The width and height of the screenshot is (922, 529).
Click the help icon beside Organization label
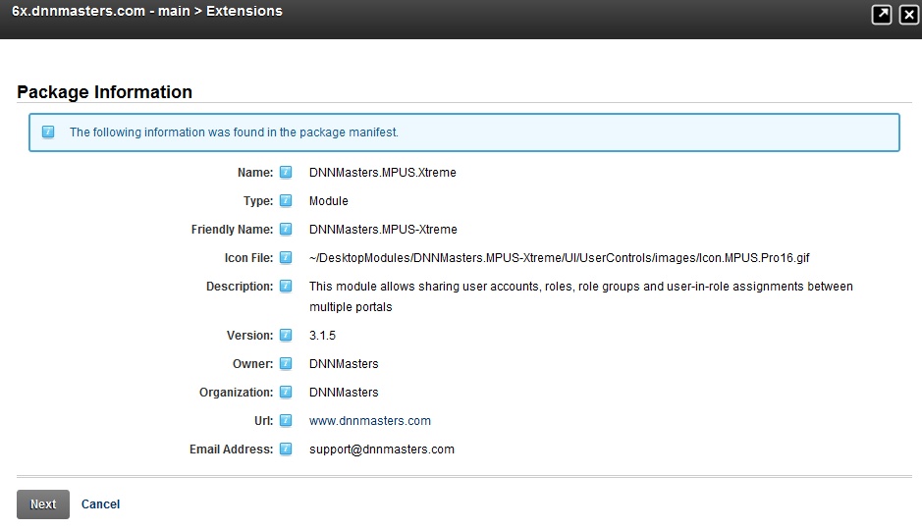286,392
